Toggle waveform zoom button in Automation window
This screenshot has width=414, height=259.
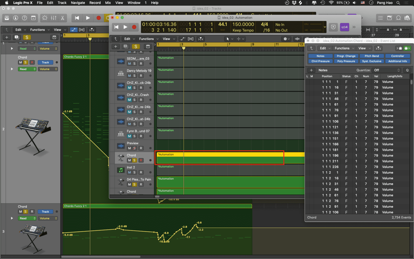point(297,39)
